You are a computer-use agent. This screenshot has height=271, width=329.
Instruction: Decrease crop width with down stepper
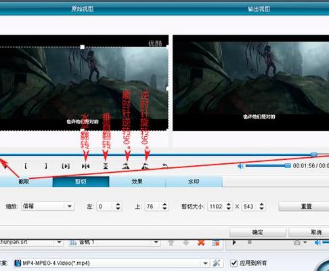228,209
